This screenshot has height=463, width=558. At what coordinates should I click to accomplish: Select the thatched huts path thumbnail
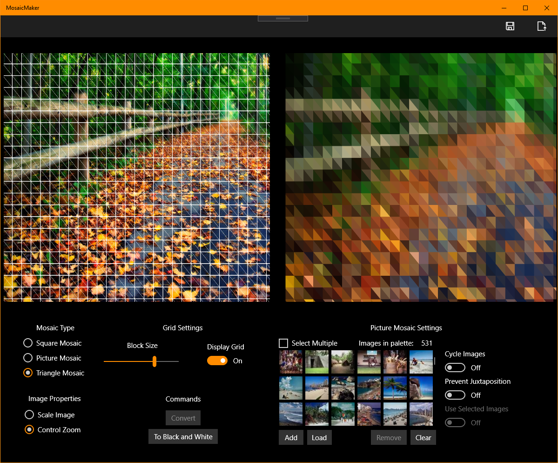(343, 362)
